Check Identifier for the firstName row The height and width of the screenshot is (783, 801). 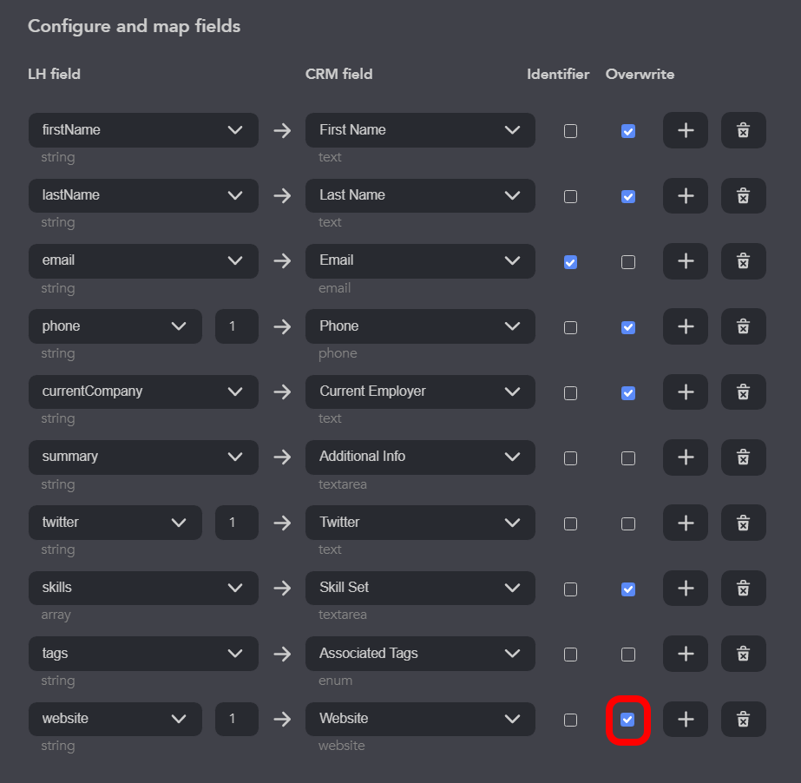(x=571, y=131)
